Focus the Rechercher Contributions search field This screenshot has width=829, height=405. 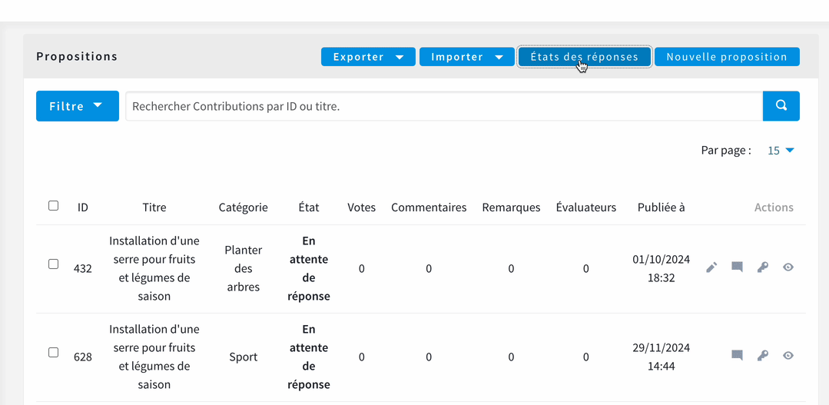pos(444,106)
